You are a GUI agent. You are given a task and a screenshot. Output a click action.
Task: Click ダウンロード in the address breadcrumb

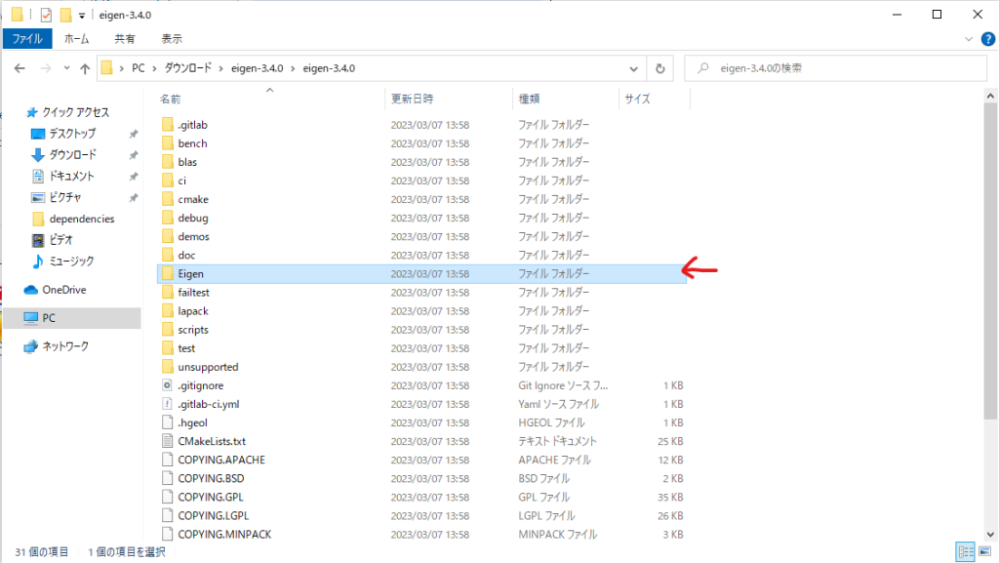point(187,68)
